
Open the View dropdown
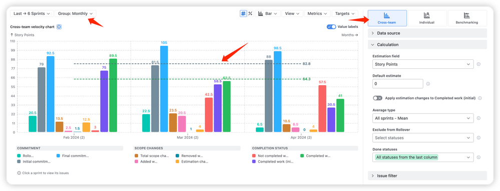pyautogui.click(x=292, y=13)
